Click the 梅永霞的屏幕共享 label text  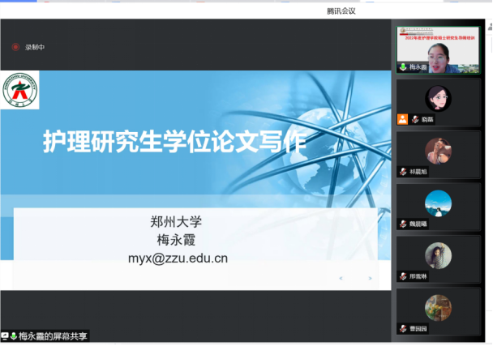(x=53, y=336)
